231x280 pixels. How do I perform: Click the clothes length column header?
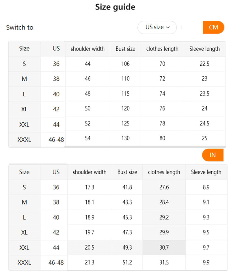(162, 49)
